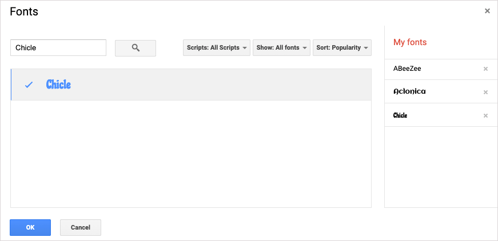Select ABeeZee in My fonts
The image size is (498, 241).
pos(408,69)
